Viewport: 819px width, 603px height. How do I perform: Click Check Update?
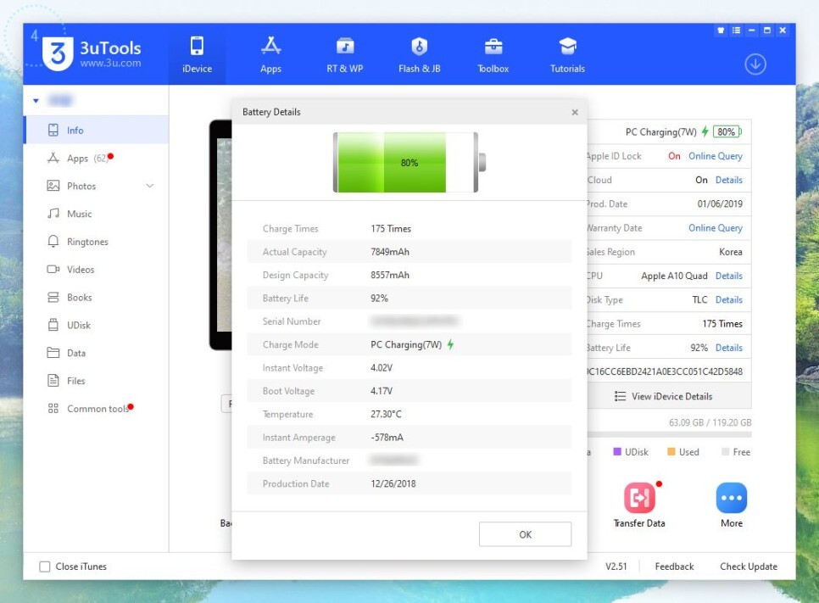[749, 567]
